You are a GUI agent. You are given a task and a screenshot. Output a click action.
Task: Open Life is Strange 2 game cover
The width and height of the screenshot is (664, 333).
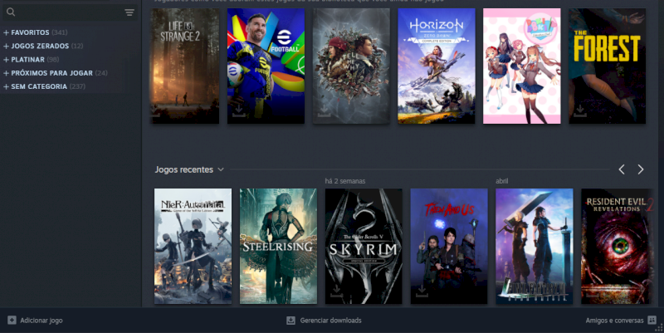[x=185, y=66]
